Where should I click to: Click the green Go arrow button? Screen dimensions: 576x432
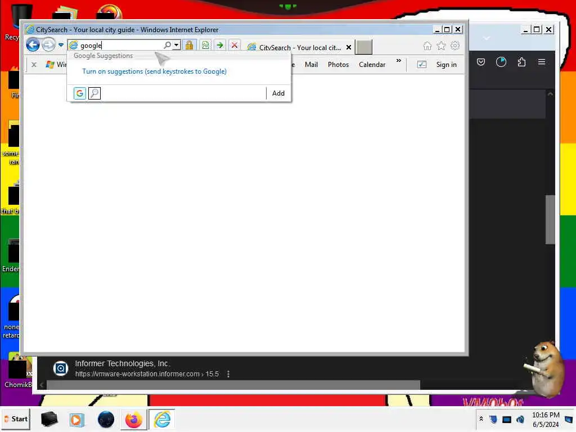pyautogui.click(x=220, y=45)
